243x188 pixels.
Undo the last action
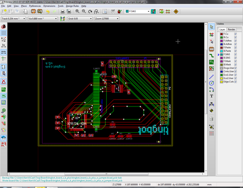[48, 11]
